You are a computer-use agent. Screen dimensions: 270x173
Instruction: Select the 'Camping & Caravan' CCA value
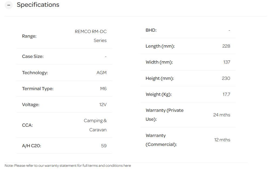[95, 125]
